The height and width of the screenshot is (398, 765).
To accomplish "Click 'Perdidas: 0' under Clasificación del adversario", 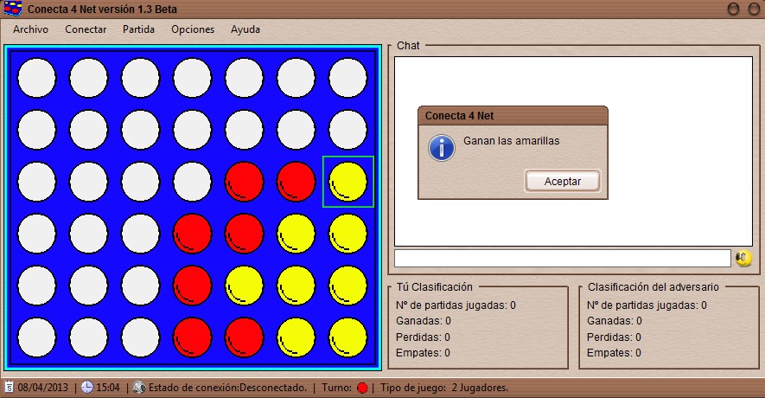I will click(614, 337).
